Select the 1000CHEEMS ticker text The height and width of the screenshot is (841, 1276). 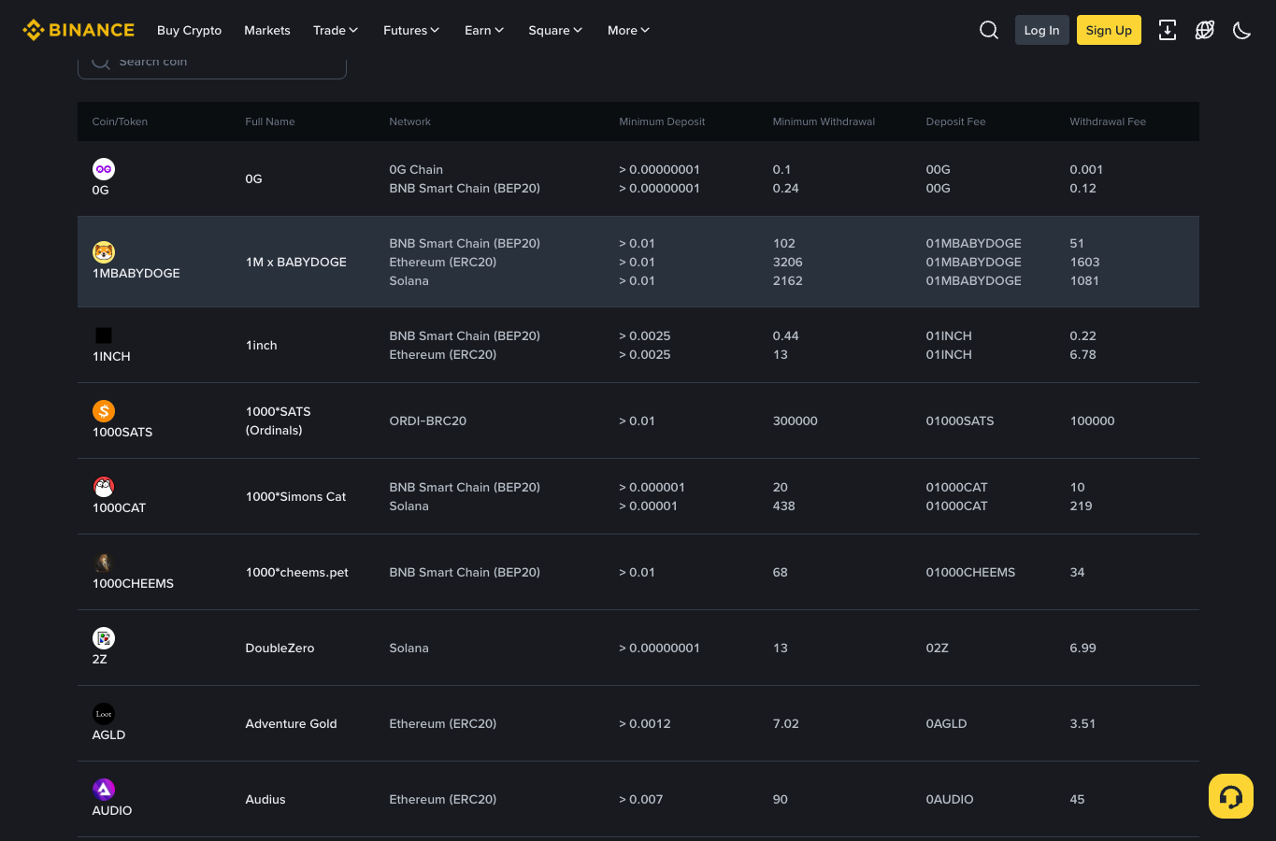[x=134, y=583]
